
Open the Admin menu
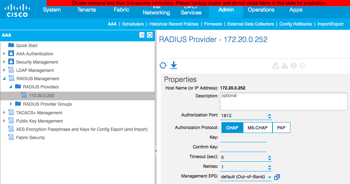226,10
